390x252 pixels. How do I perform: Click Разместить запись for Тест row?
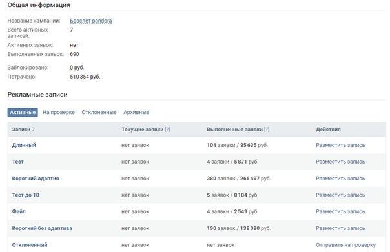pos(340,162)
